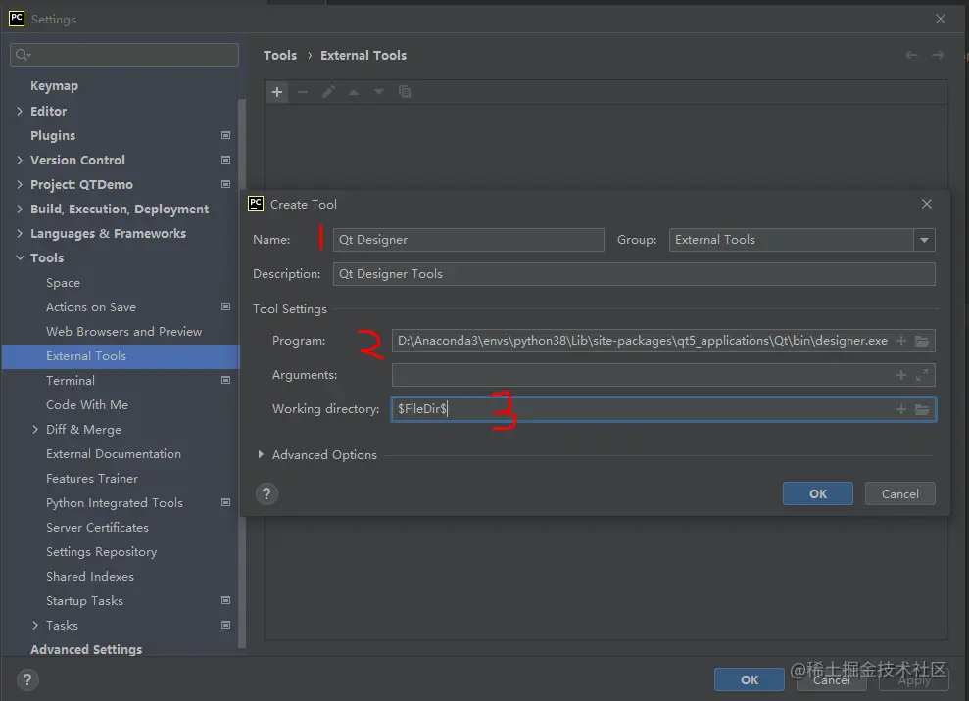Click the remove tool minus icon
Image resolution: width=969 pixels, height=701 pixels.
pyautogui.click(x=303, y=92)
